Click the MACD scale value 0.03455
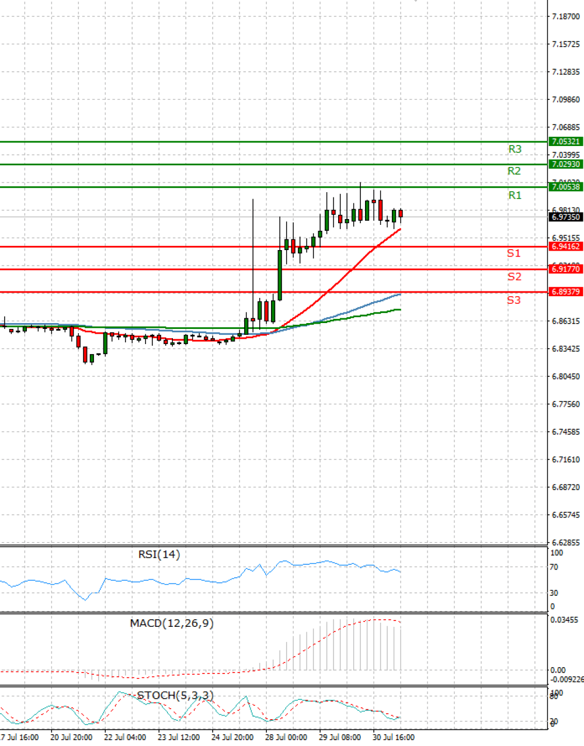 [x=564, y=619]
